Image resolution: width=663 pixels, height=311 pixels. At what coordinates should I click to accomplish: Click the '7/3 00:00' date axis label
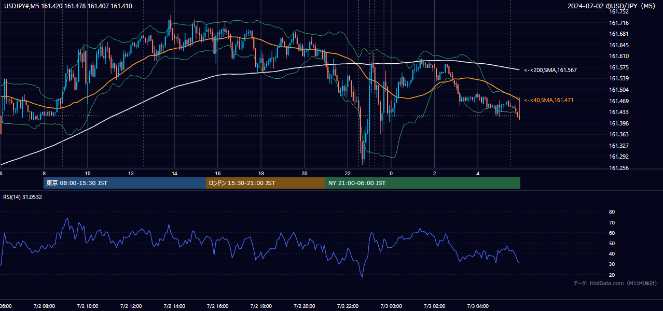(x=391, y=306)
